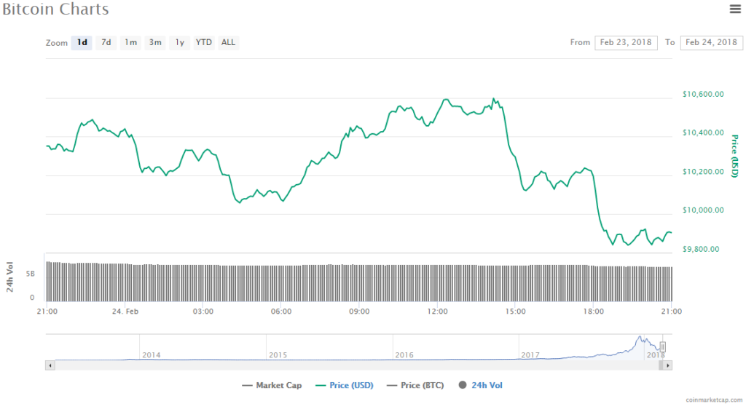The image size is (746, 404).
Task: Show ALL time range
Action: [x=228, y=42]
